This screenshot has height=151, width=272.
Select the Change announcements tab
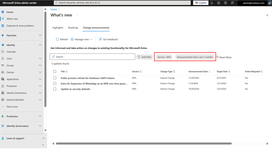tap(96, 28)
